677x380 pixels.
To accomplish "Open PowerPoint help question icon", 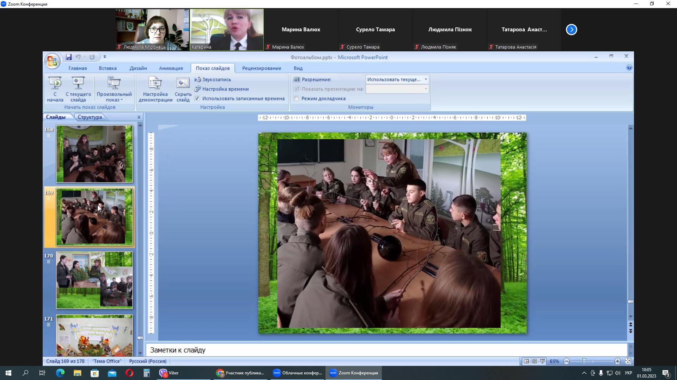I will (629, 68).
